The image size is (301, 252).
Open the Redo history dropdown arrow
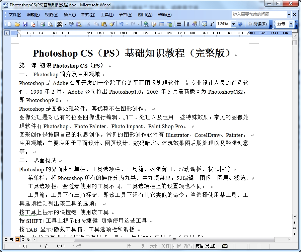click(x=138, y=24)
